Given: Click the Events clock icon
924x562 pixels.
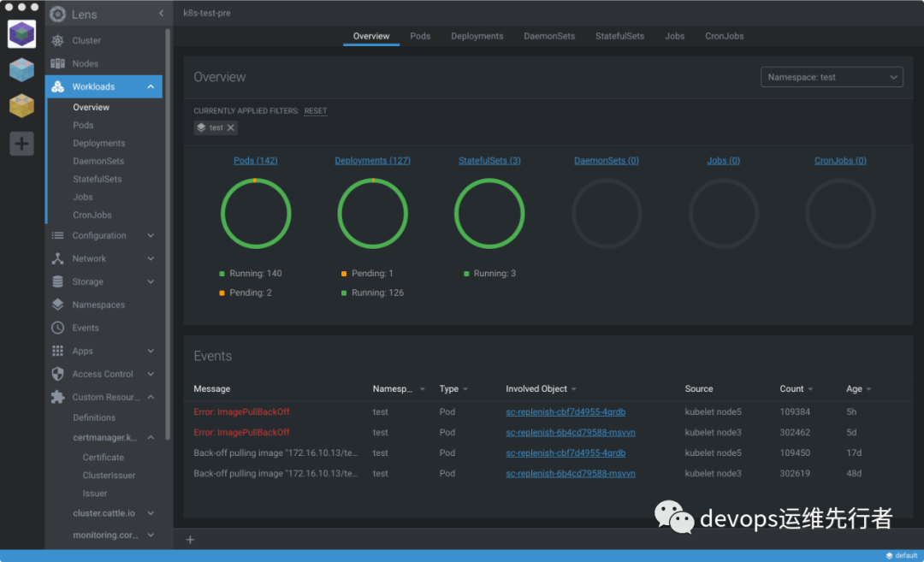Looking at the screenshot, I should pos(57,328).
